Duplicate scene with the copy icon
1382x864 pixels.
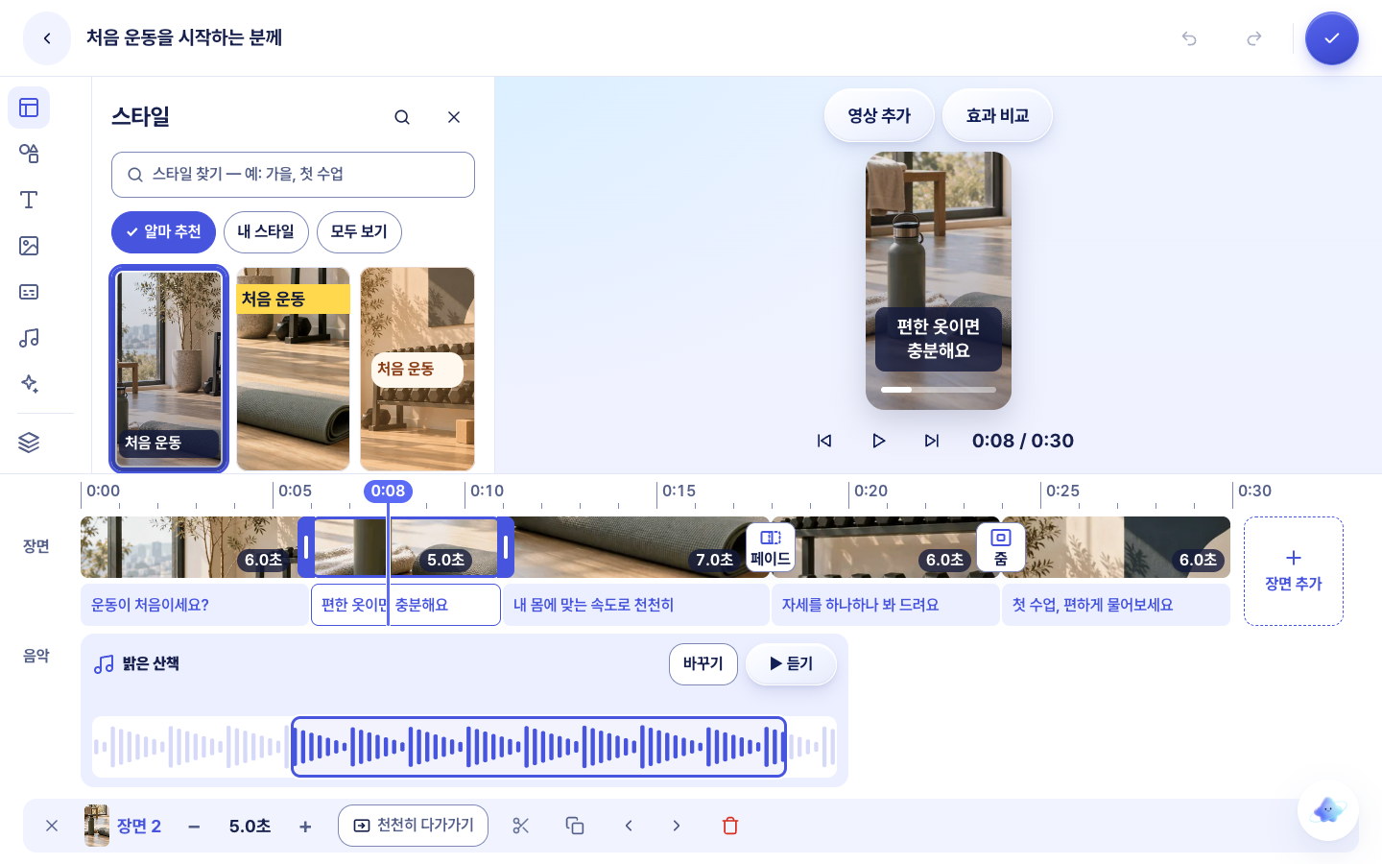pos(575,826)
